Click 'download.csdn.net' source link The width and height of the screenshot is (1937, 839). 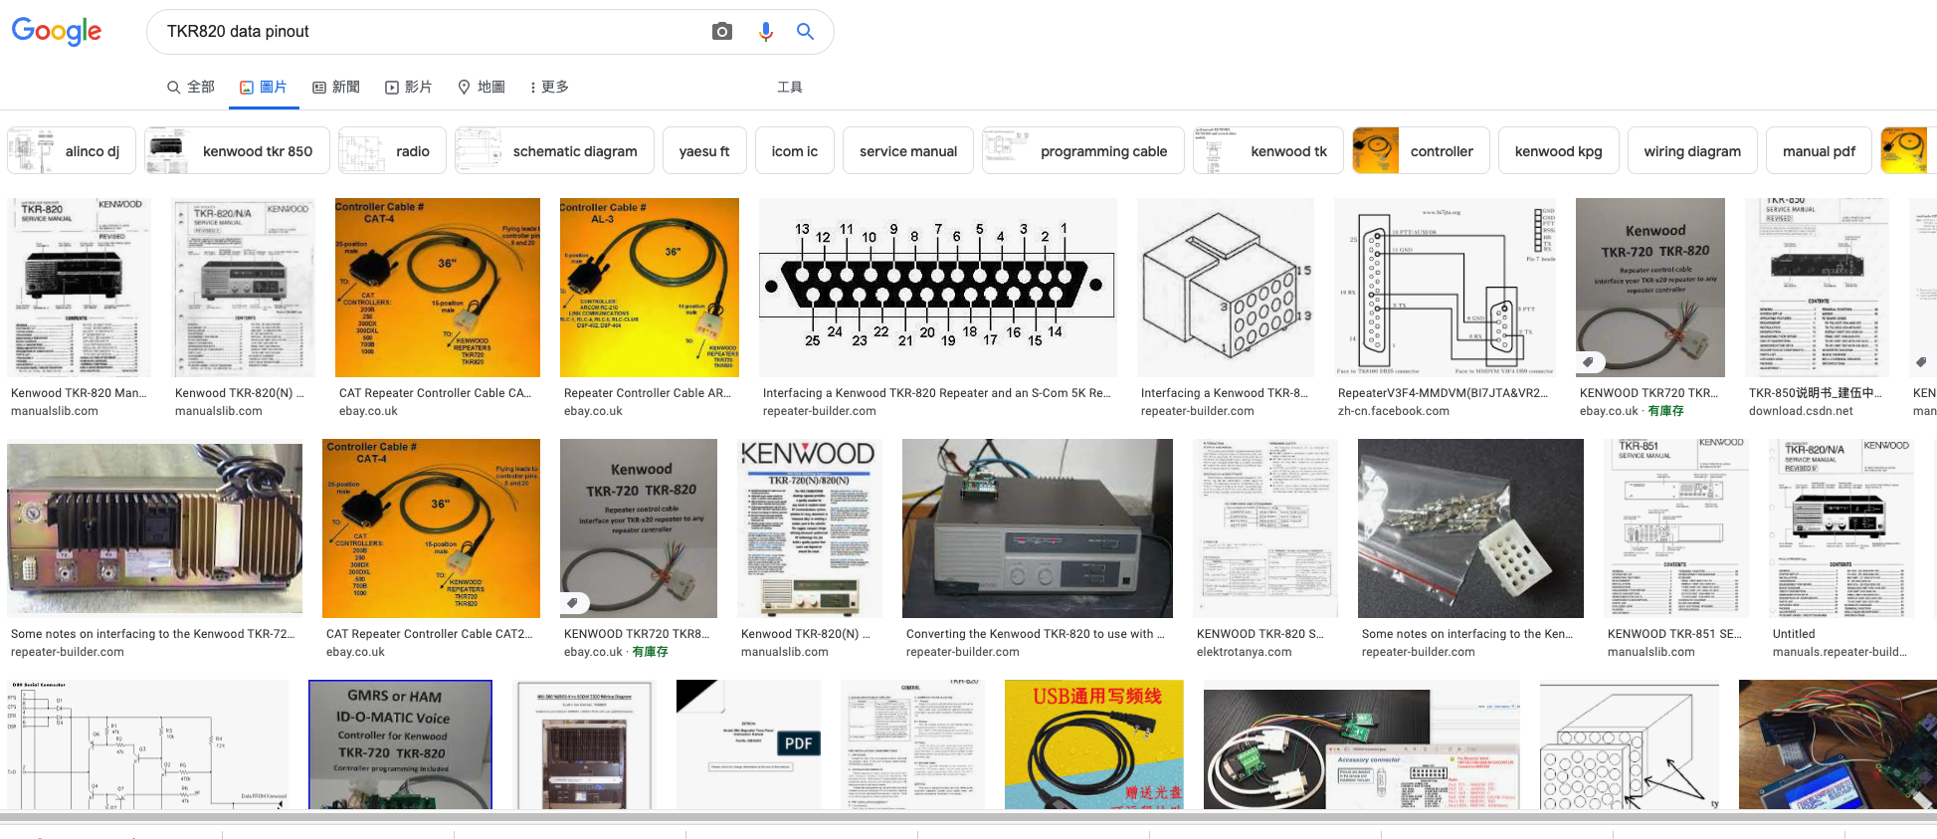[1801, 411]
